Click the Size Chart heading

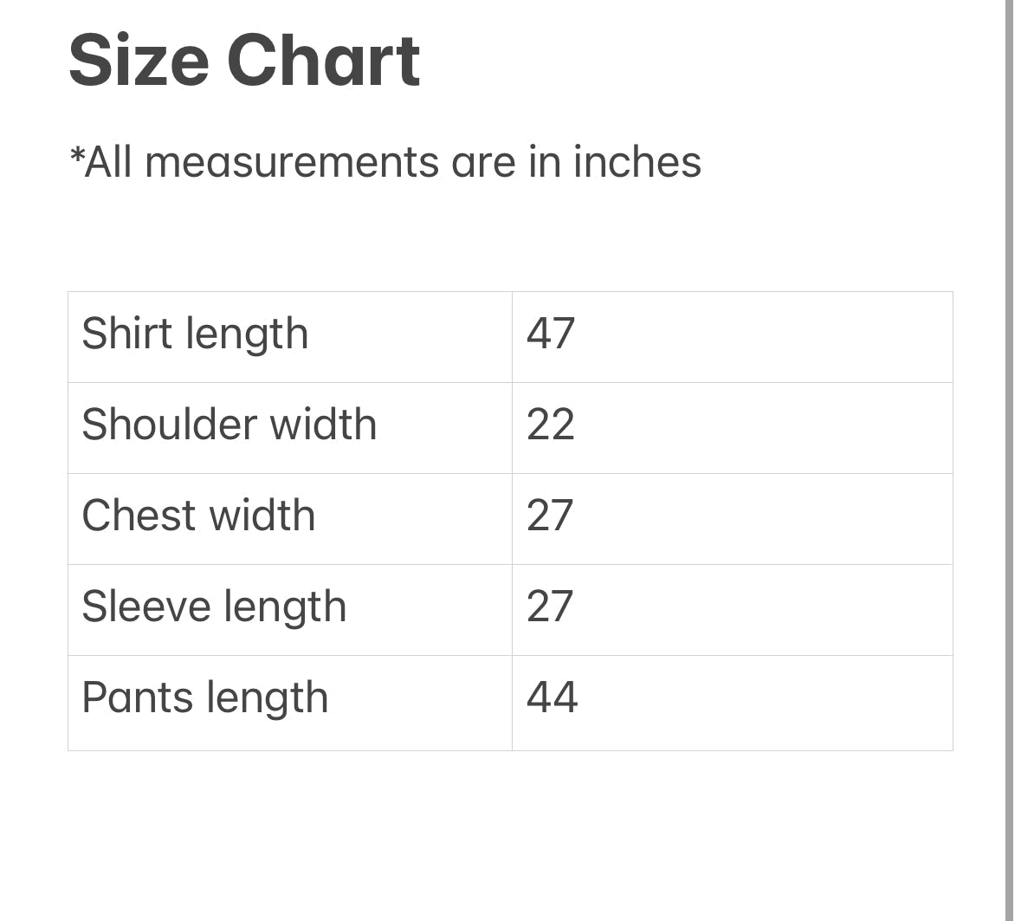[x=244, y=61]
